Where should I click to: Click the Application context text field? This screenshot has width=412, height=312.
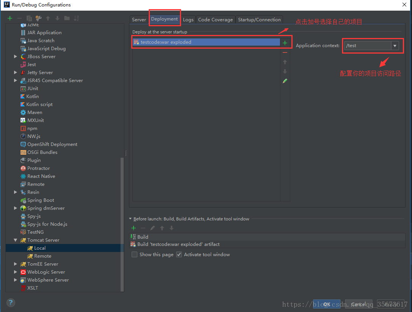pos(367,46)
